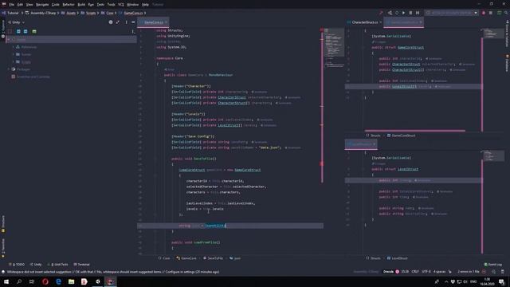This screenshot has width=510, height=287.
Task: Click the share/VCS icon in top toolbar
Action: pos(390,13)
